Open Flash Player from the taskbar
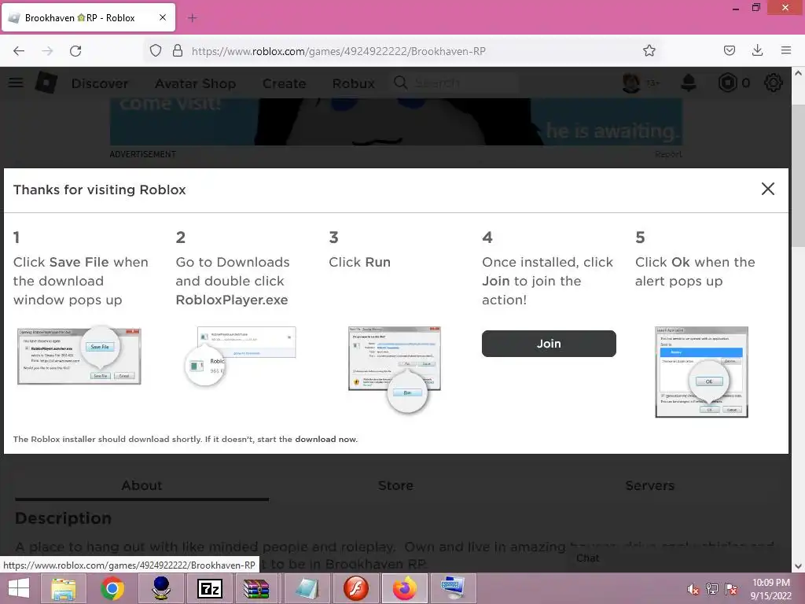The height and width of the screenshot is (604, 805). pos(356,588)
